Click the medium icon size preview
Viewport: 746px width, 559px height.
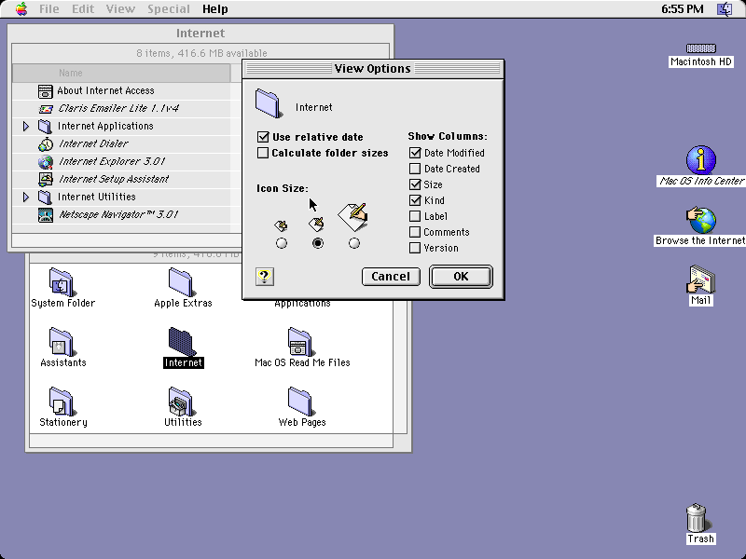317,224
